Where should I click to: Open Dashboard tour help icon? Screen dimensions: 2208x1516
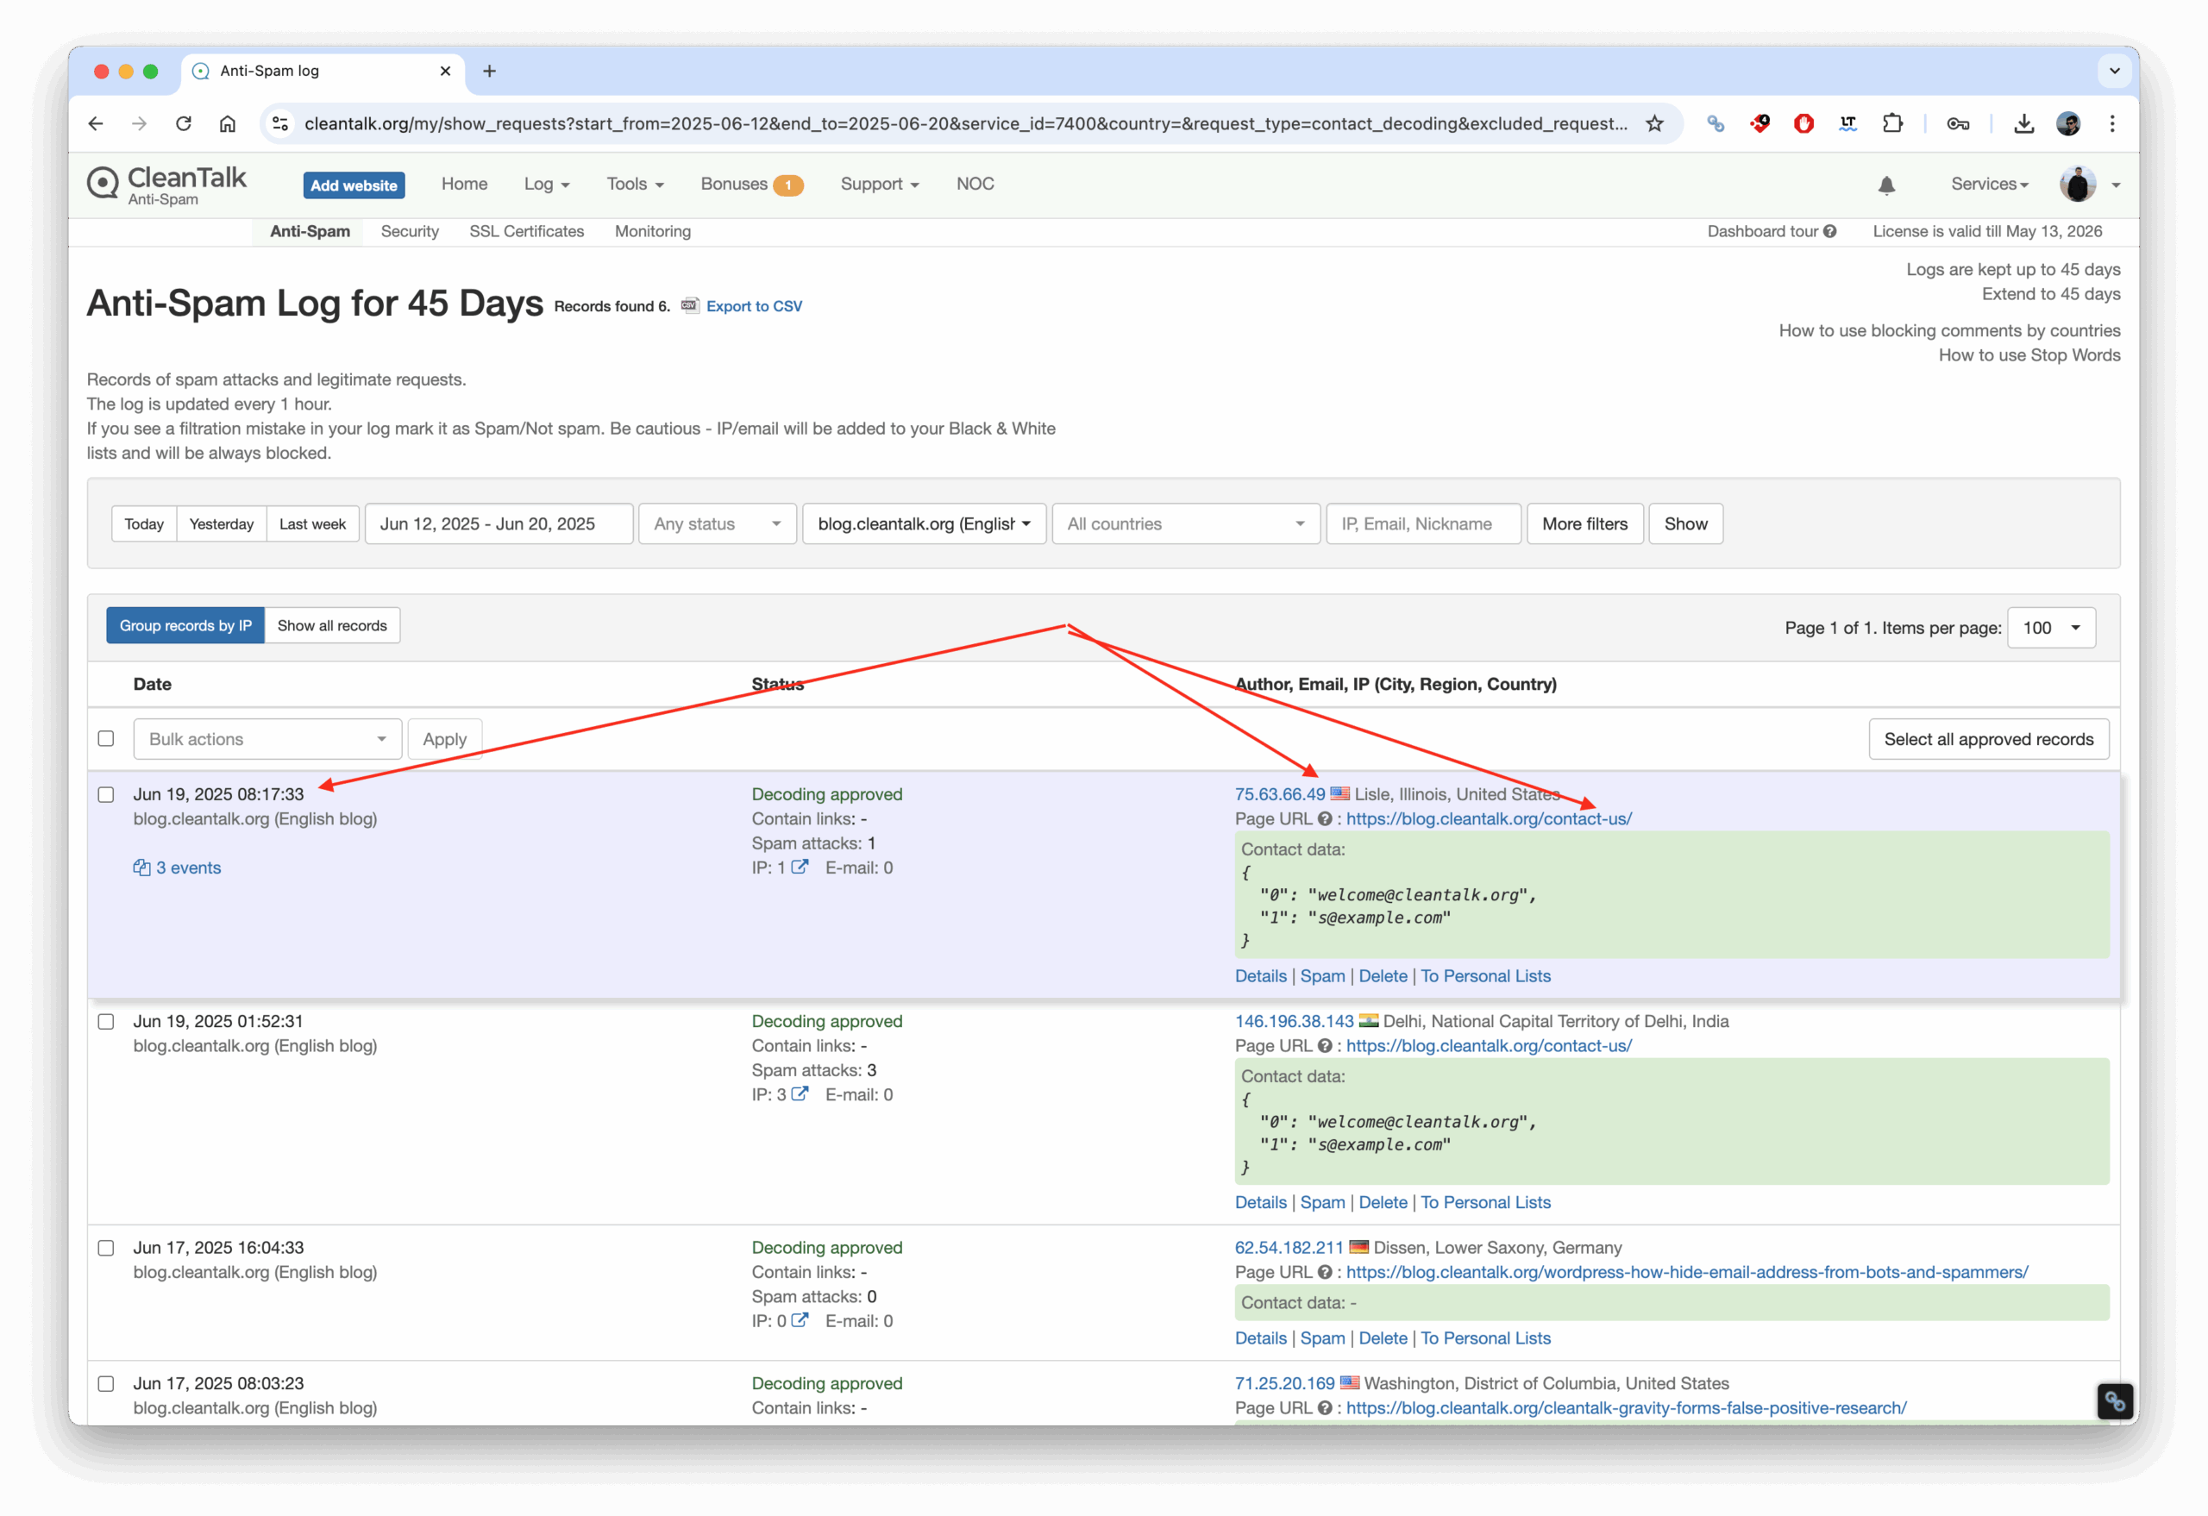(x=1828, y=232)
